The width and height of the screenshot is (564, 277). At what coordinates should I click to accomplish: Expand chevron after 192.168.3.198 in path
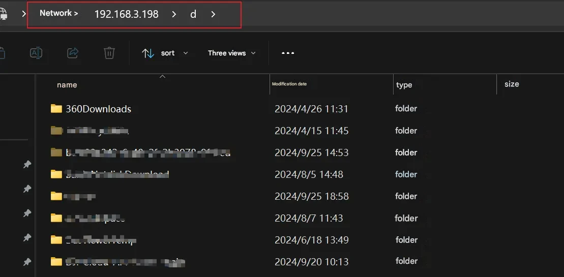pos(174,14)
